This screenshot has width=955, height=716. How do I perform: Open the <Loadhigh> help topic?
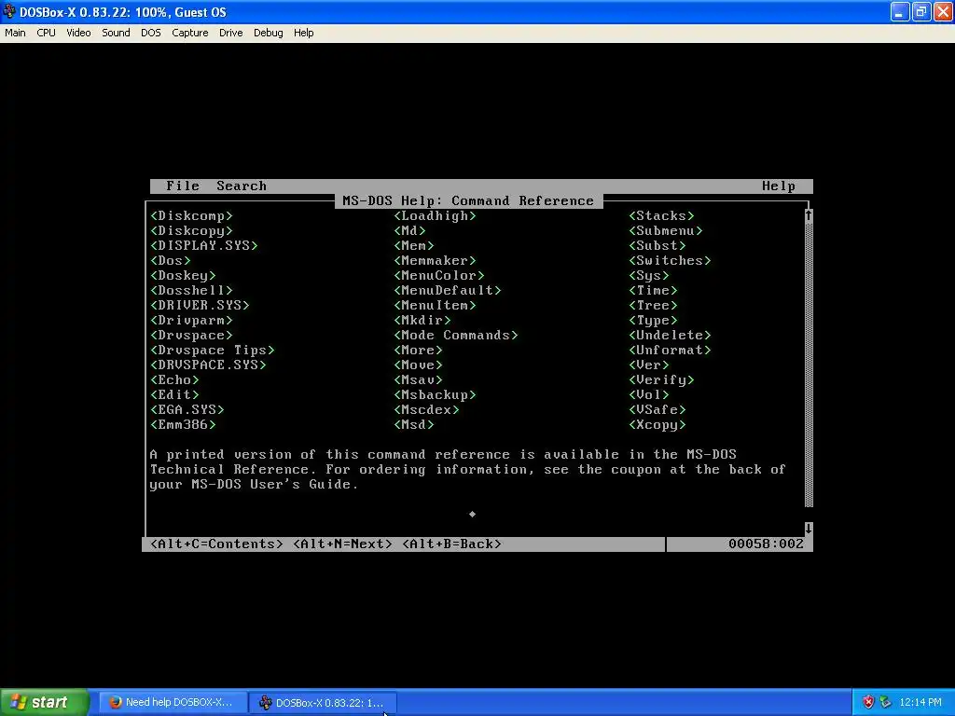point(435,215)
